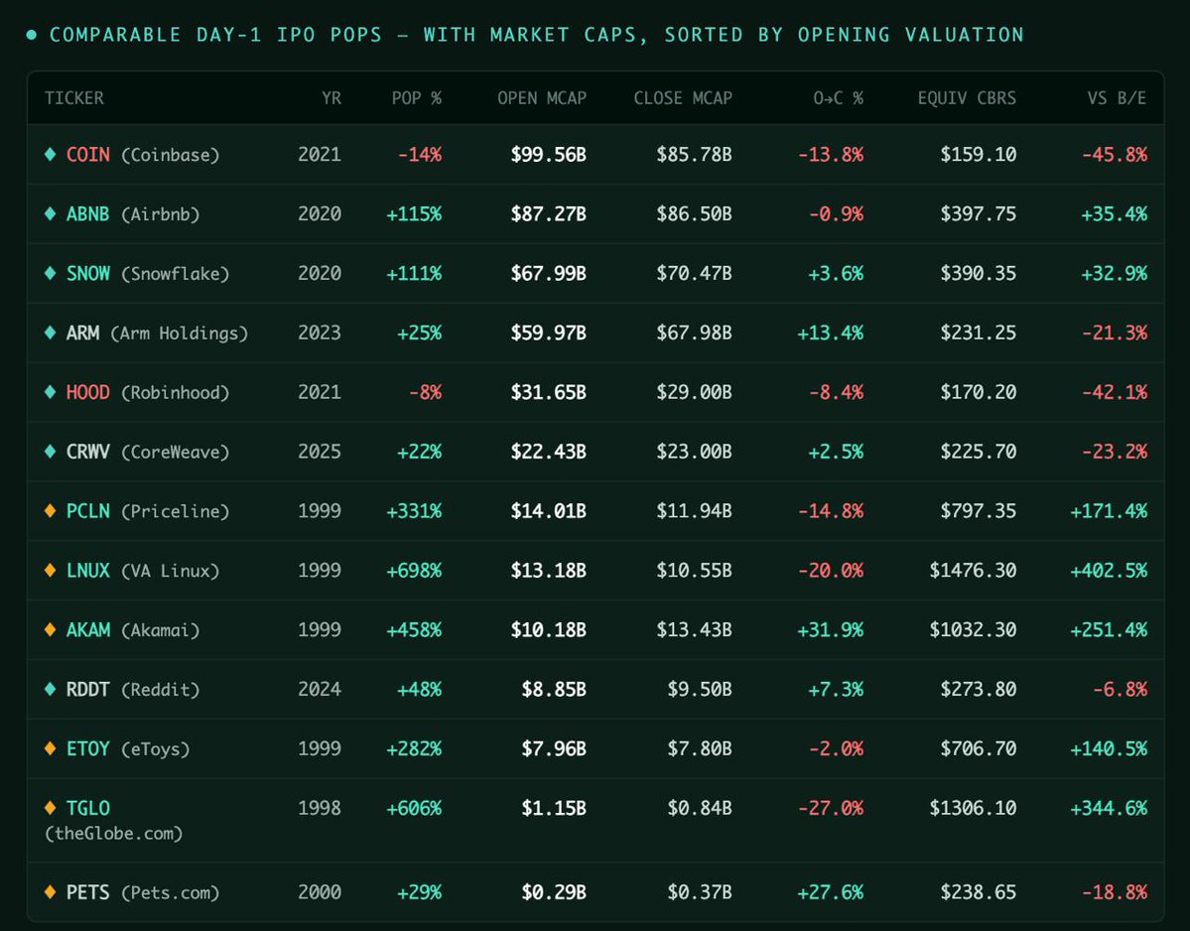The height and width of the screenshot is (931, 1190).
Task: Select Snowflake's +111% pop value
Action: [414, 272]
